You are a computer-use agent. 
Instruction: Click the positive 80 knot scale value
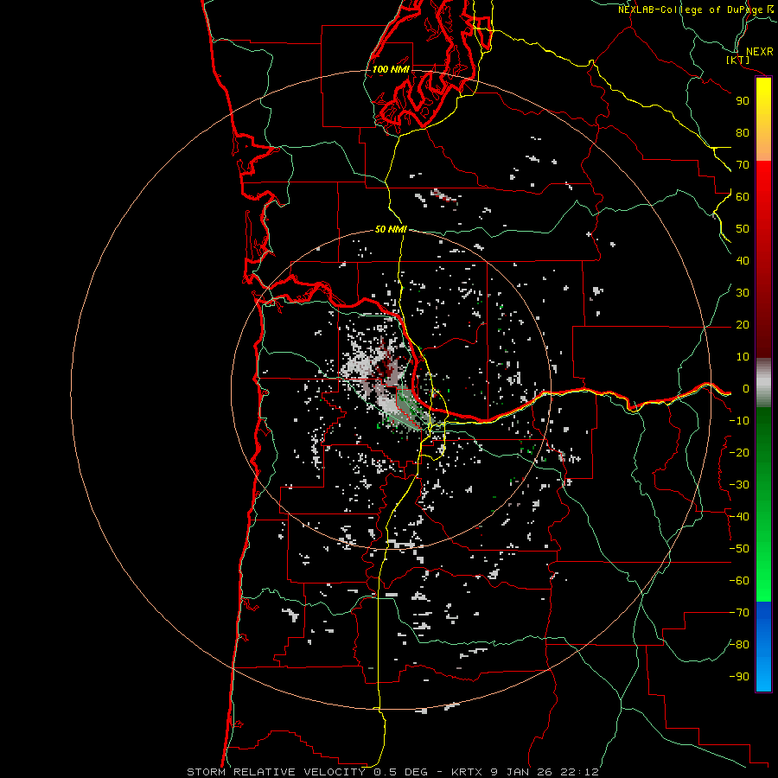pyautogui.click(x=743, y=133)
